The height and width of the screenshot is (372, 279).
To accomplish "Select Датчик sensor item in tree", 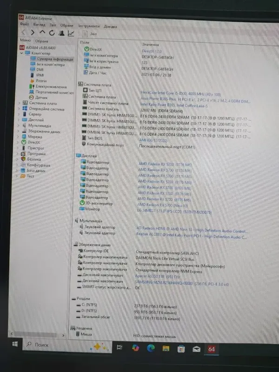I will click(x=41, y=98).
